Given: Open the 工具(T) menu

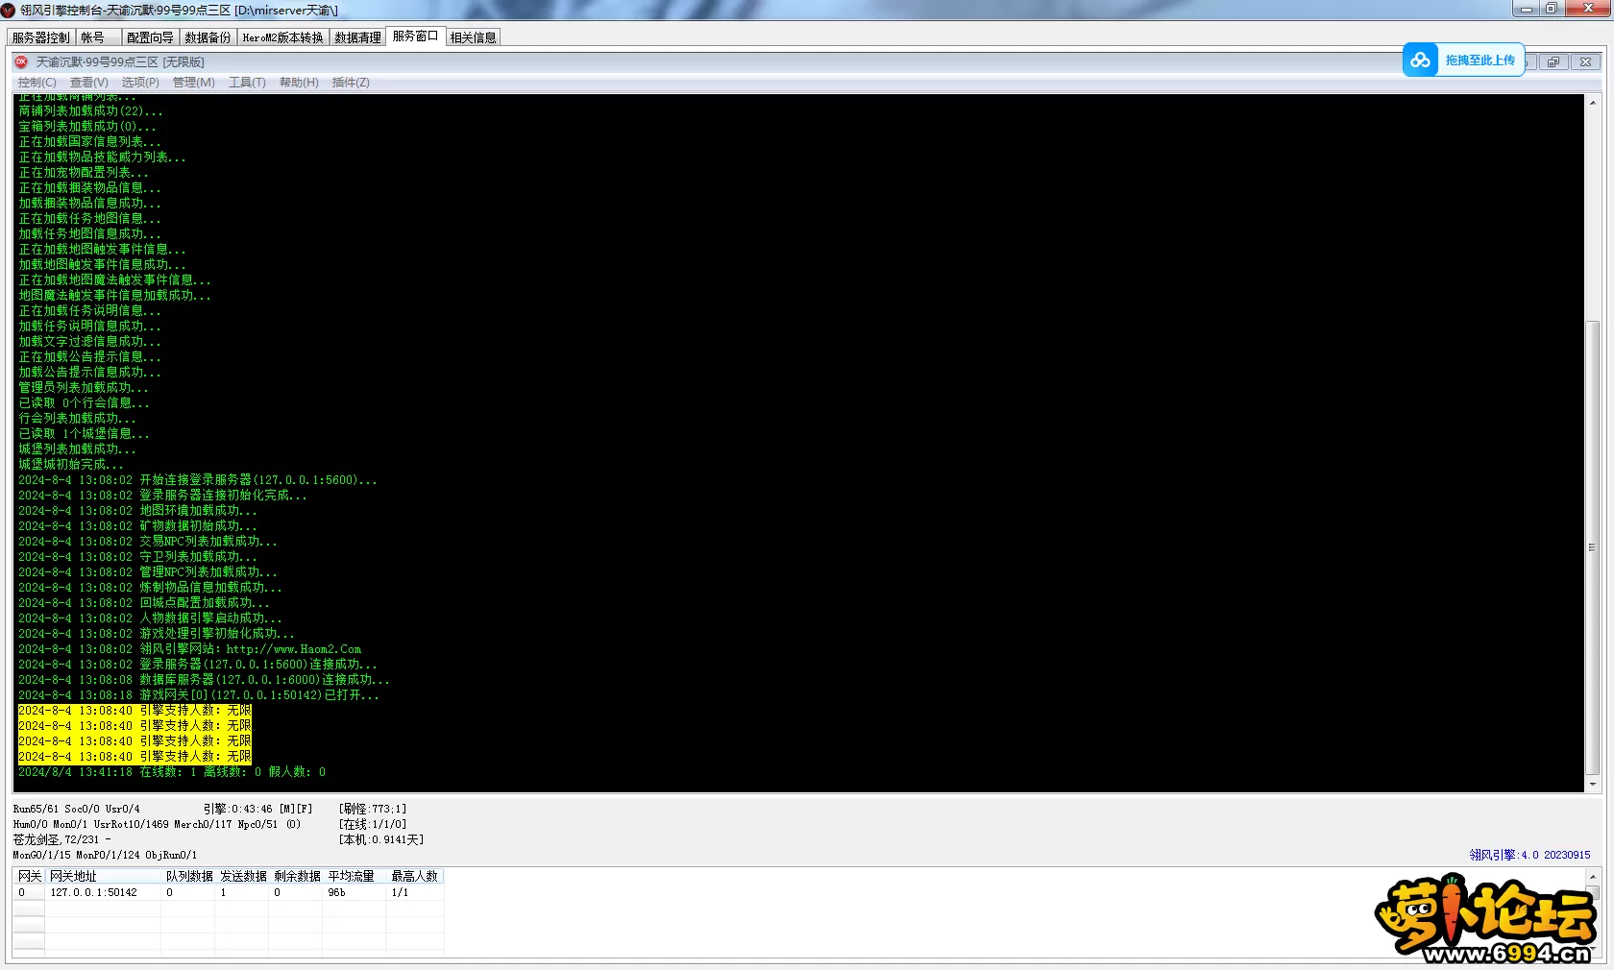Looking at the screenshot, I should coord(247,83).
